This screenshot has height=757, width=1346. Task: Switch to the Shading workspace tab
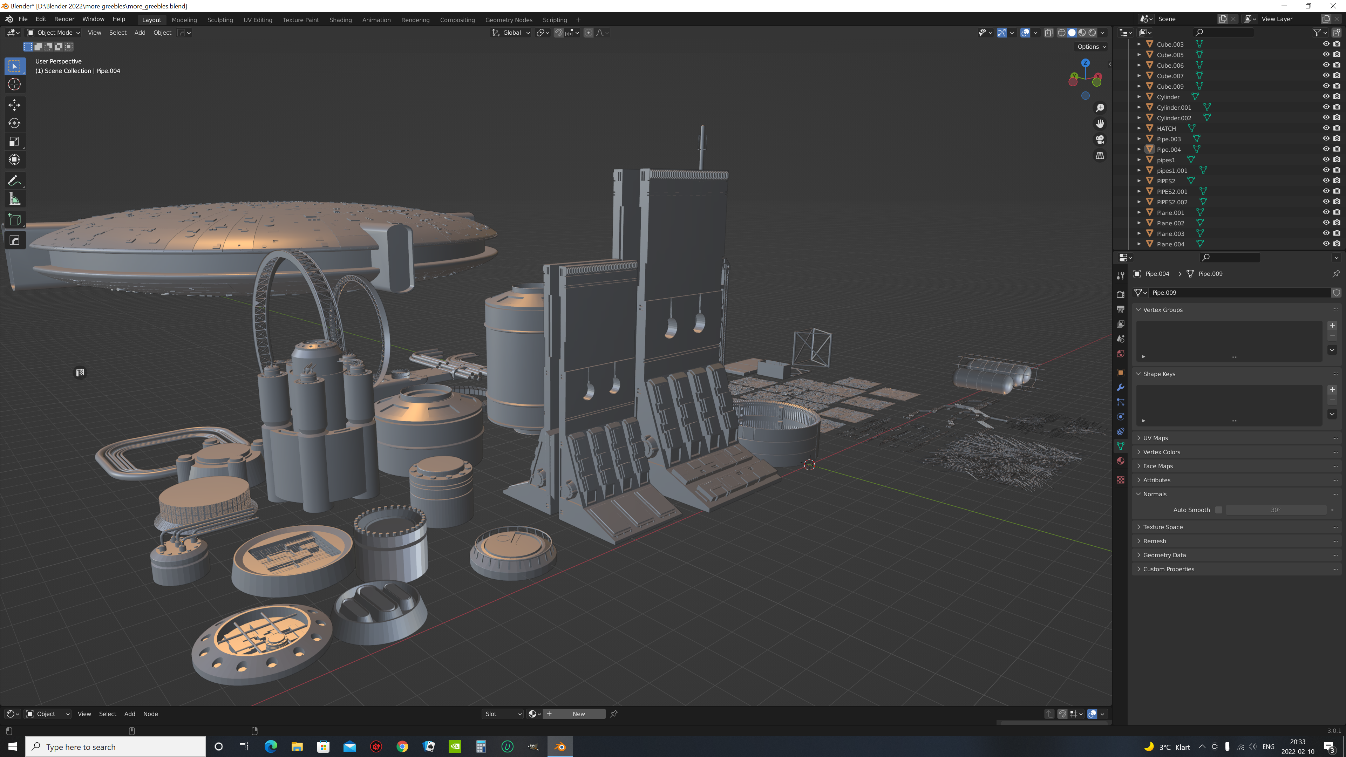click(x=341, y=20)
